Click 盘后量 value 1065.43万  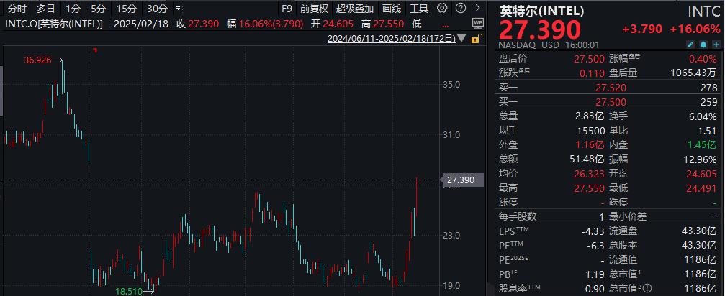695,73
